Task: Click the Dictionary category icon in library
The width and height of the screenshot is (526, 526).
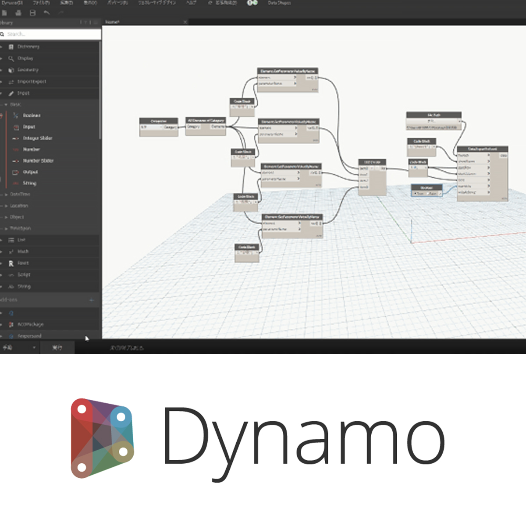Action: [11, 46]
